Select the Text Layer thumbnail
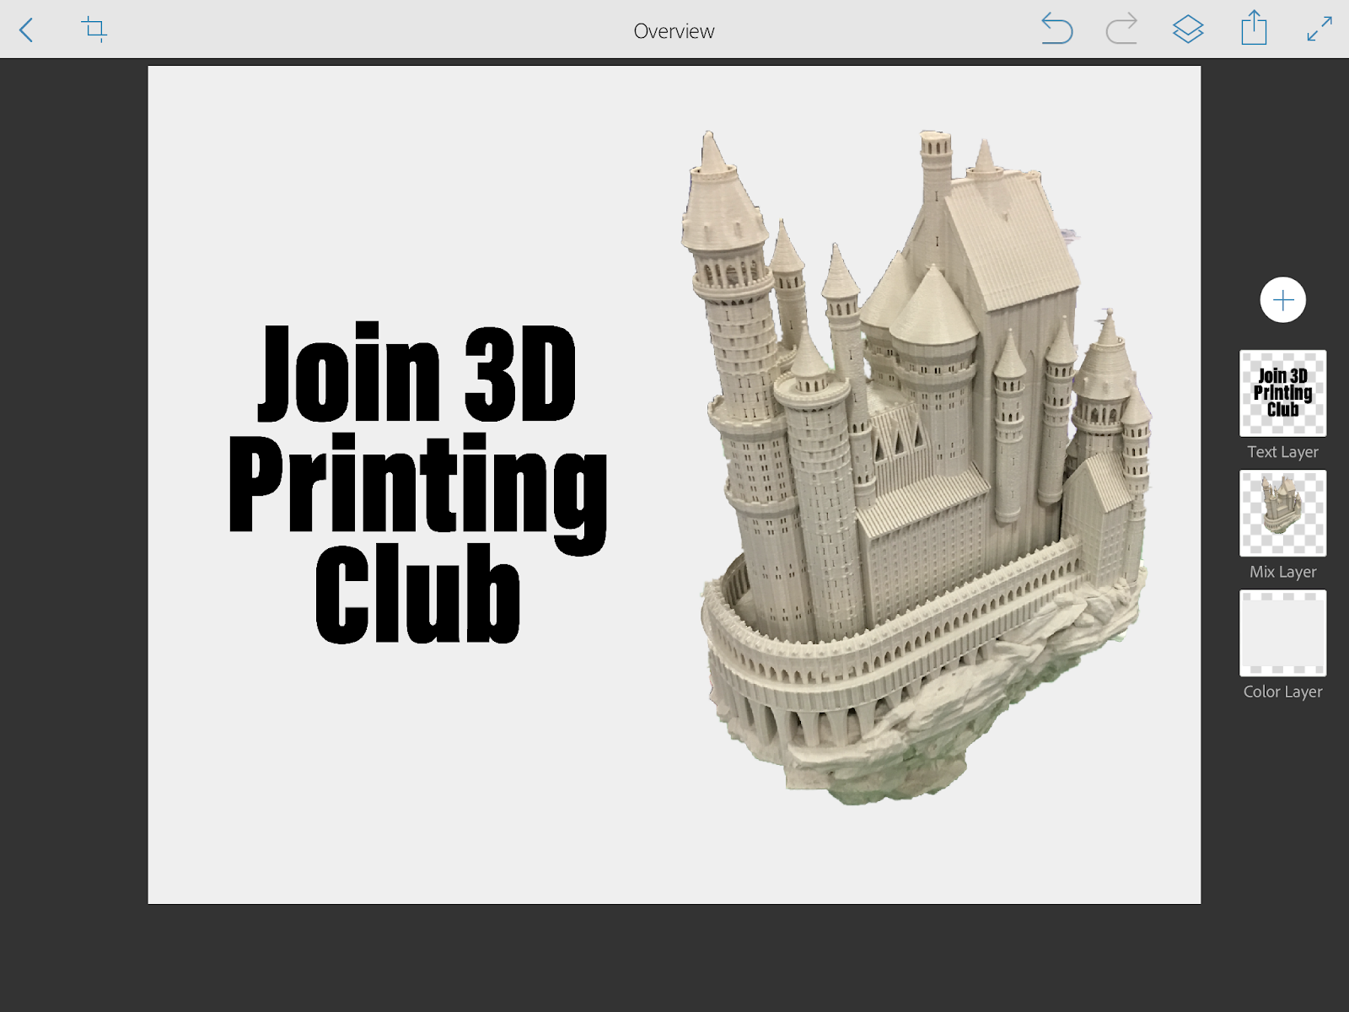1349x1012 pixels. (1283, 393)
